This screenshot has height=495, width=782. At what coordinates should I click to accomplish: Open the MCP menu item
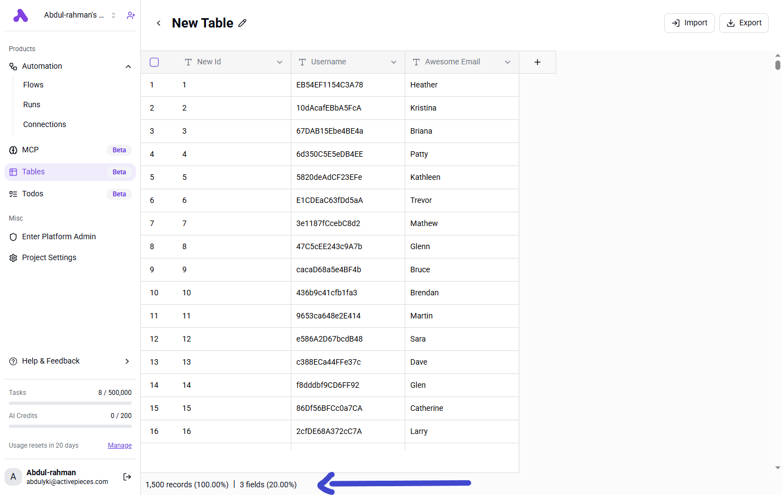click(x=70, y=150)
